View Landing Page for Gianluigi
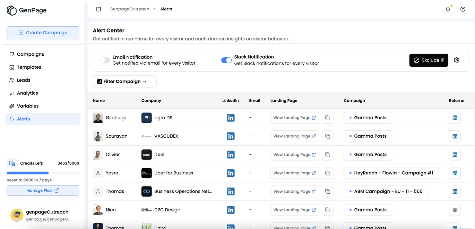 [x=295, y=118]
